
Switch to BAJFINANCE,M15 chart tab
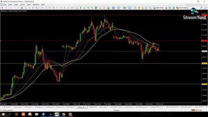point(142,107)
